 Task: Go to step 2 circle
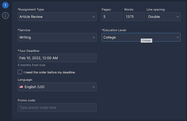(5, 15)
